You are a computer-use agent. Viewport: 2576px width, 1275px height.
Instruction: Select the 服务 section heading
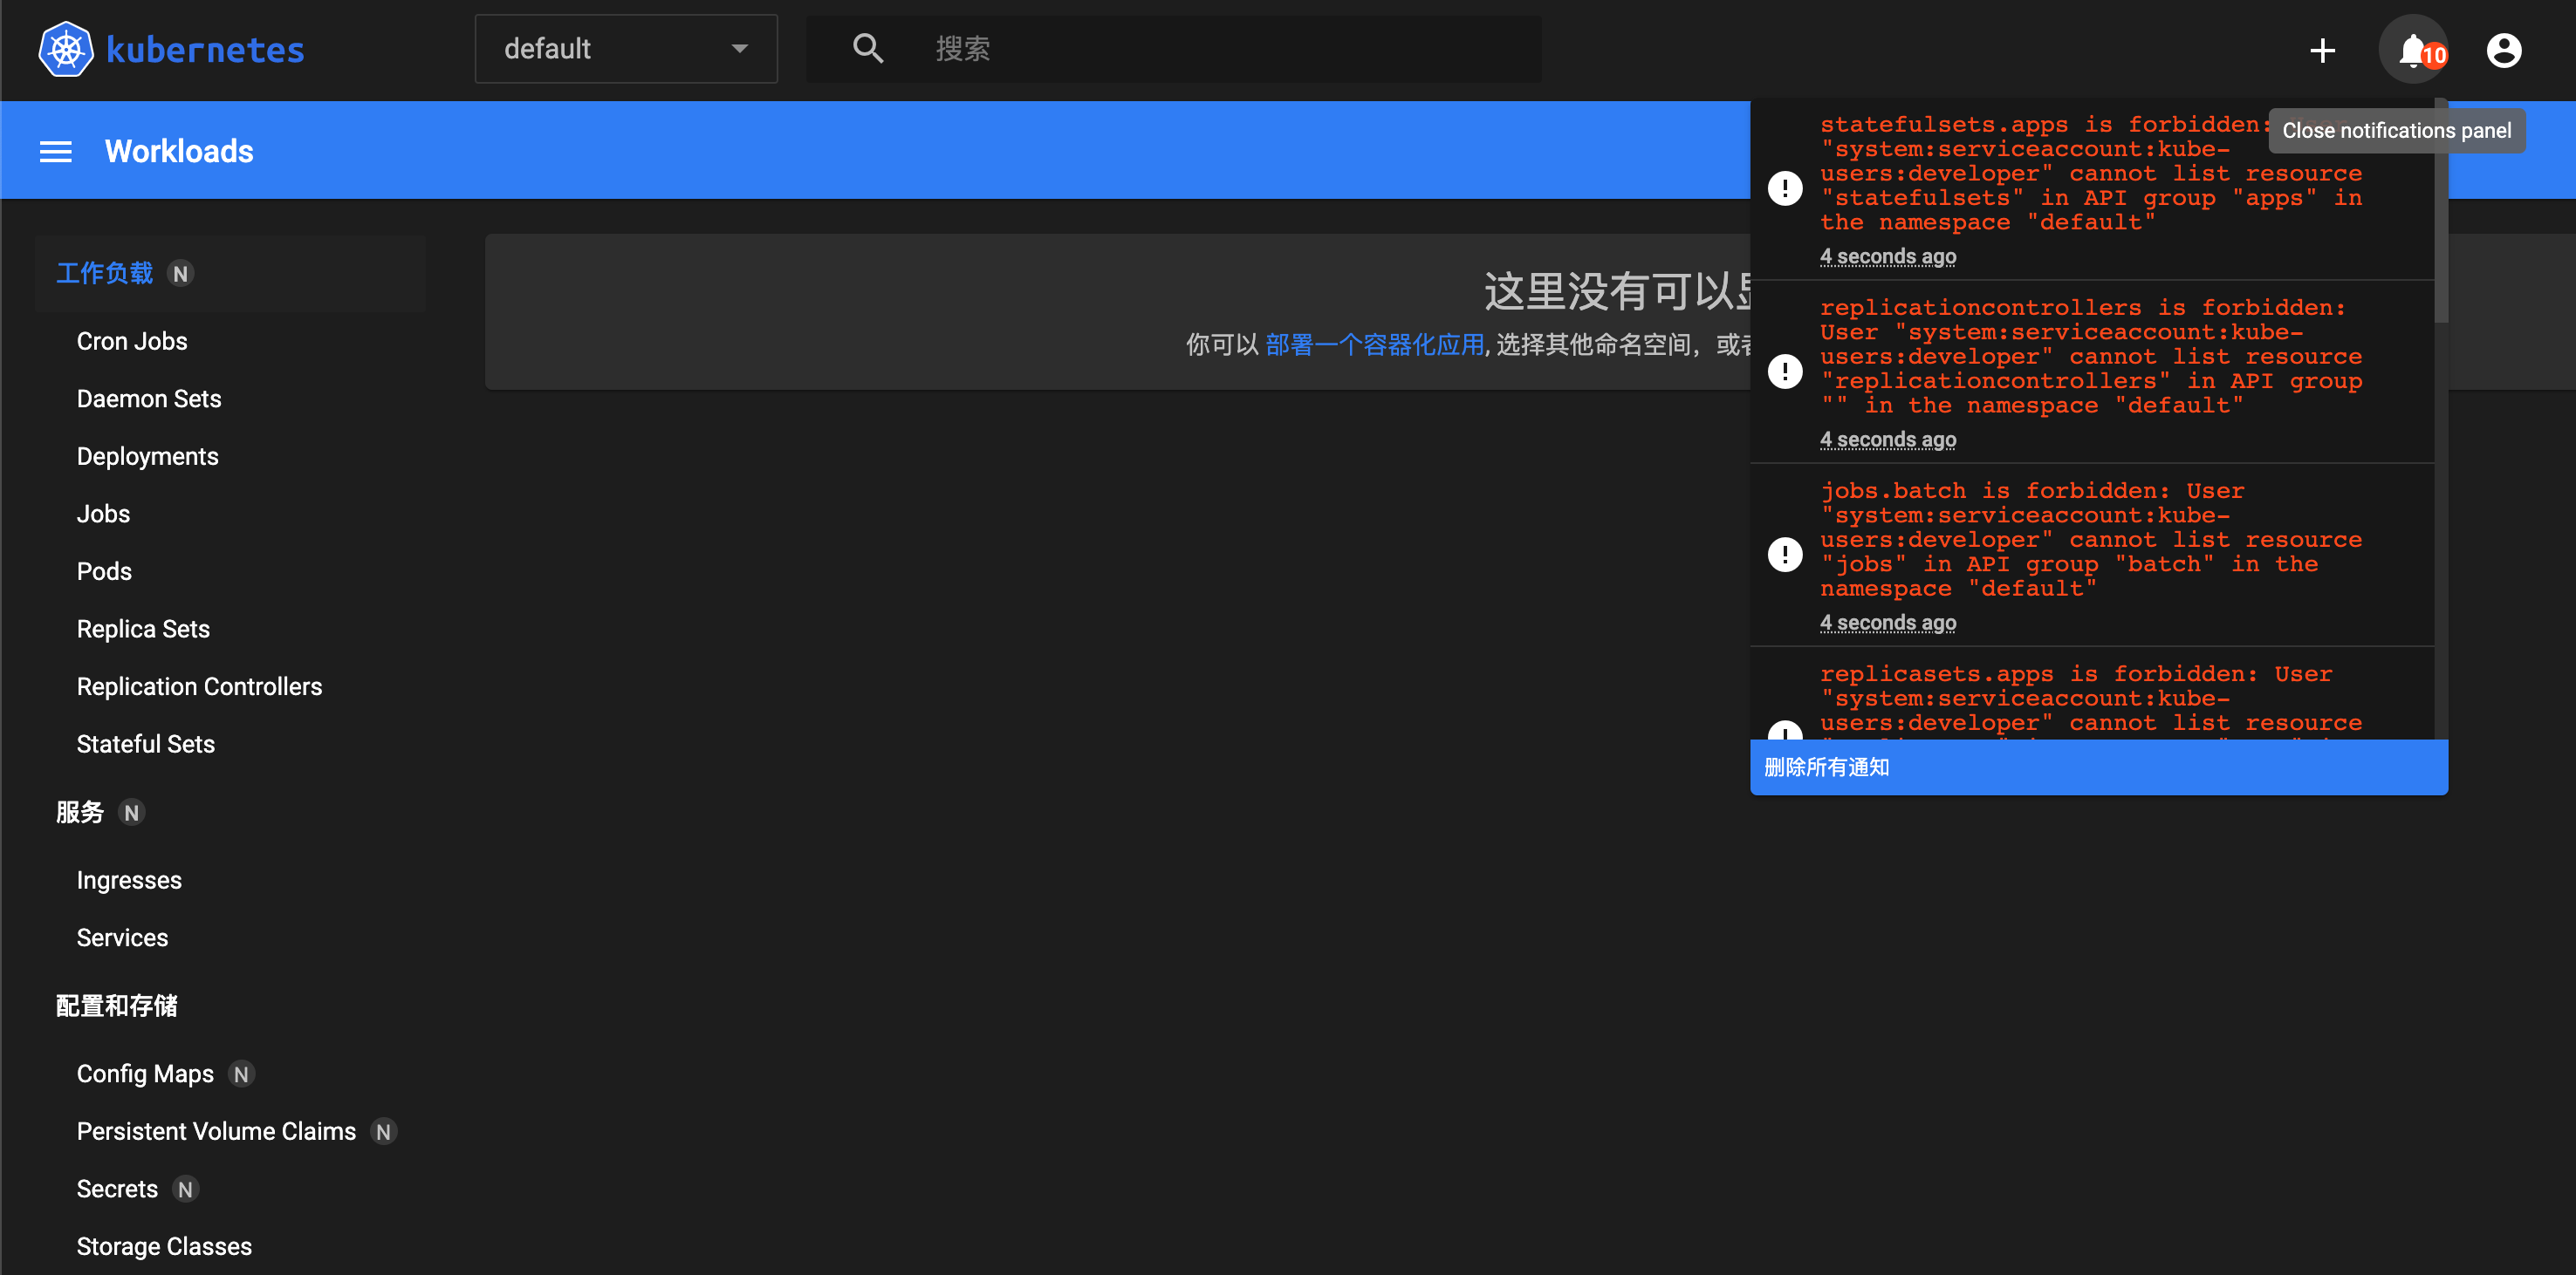coord(80,813)
